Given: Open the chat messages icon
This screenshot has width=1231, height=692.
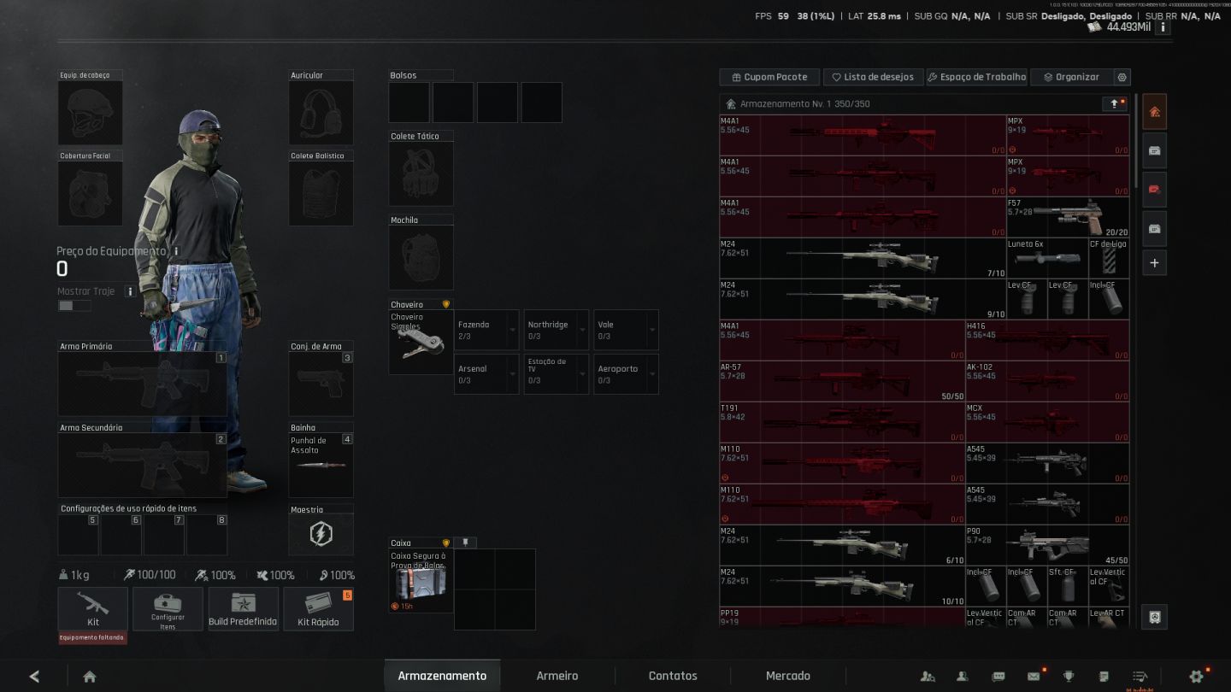Looking at the screenshot, I should click(x=998, y=677).
